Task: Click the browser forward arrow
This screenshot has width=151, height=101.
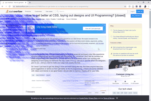Action: click(6, 7)
